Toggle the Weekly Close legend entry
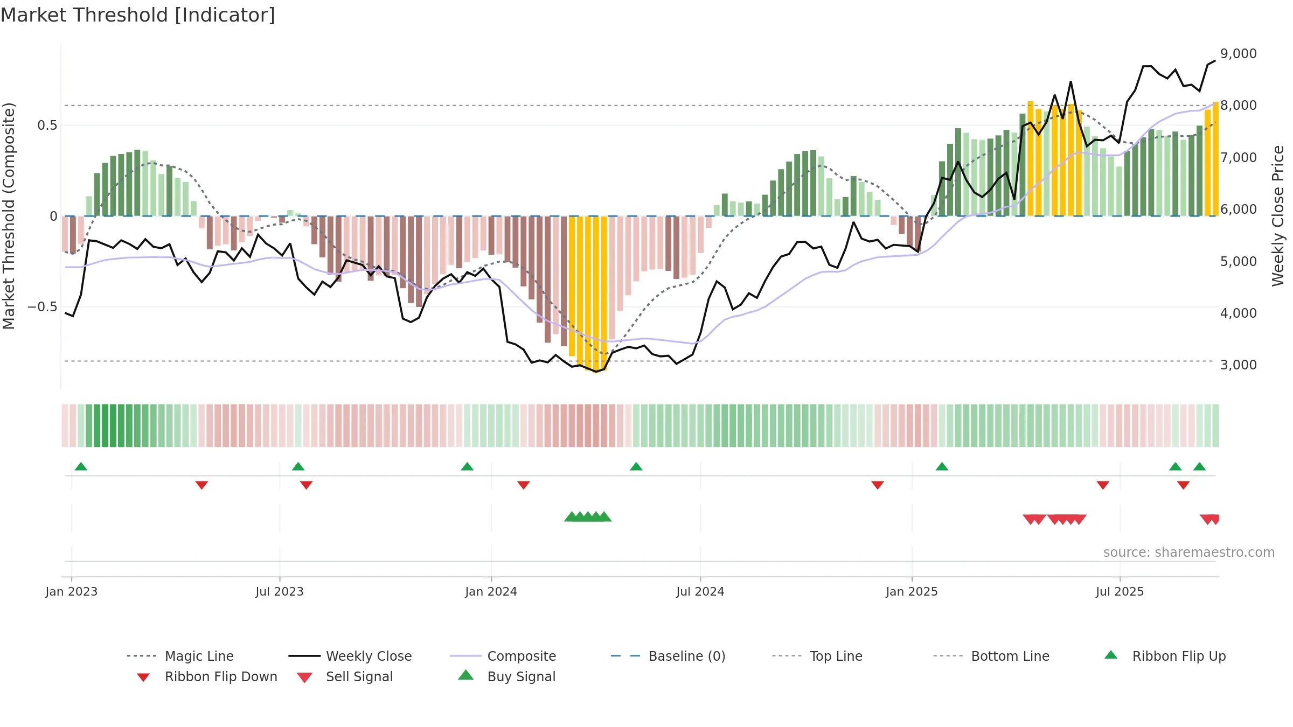This screenshot has width=1293, height=727. tap(350, 656)
